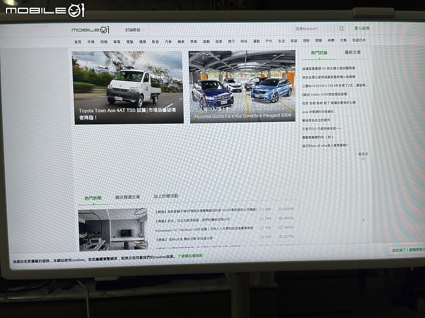
Task: Switch to the 最新文章 tab
Action: coord(352,52)
